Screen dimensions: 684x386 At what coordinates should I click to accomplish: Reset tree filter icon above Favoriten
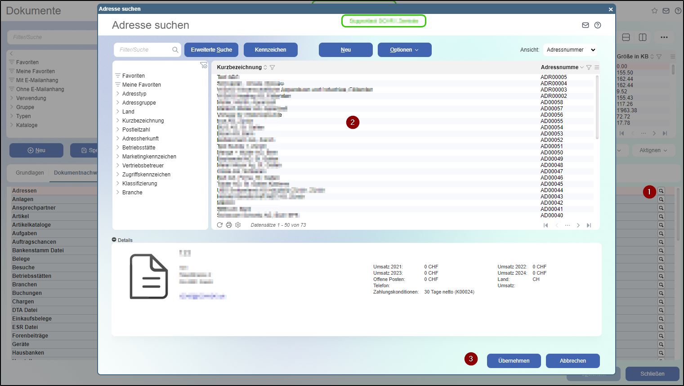[204, 65]
